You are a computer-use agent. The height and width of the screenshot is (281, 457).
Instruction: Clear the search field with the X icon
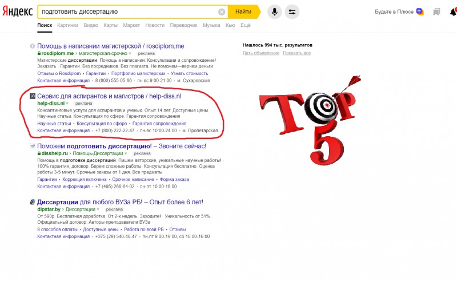coord(222,12)
